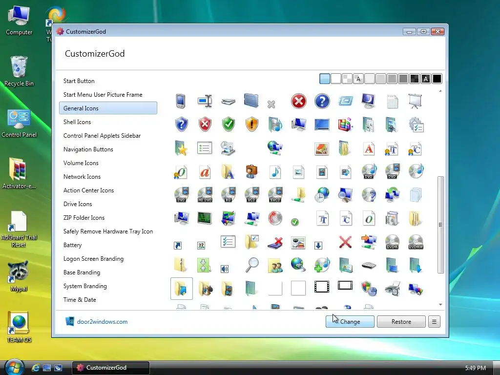
Task: Select the blue shield question mark icon
Action: [x=182, y=125]
